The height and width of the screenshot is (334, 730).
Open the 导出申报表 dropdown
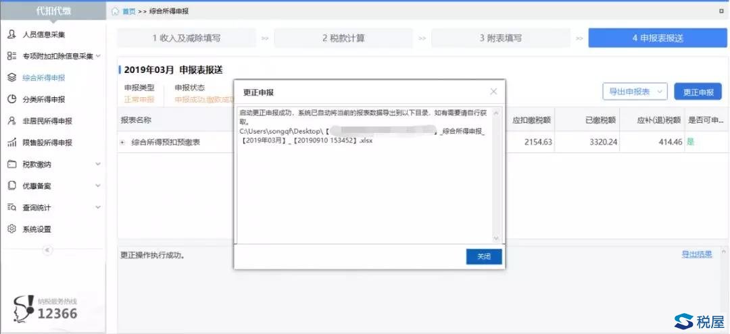pos(635,92)
